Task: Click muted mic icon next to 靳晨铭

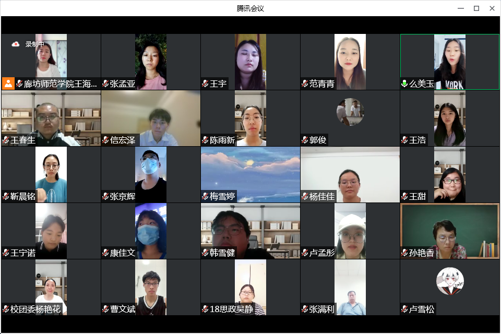Action: click(6, 196)
